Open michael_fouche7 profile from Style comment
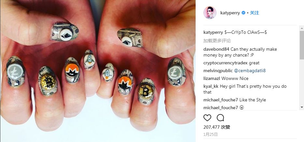Viewport: 304px width, 142px height. coord(221,100)
